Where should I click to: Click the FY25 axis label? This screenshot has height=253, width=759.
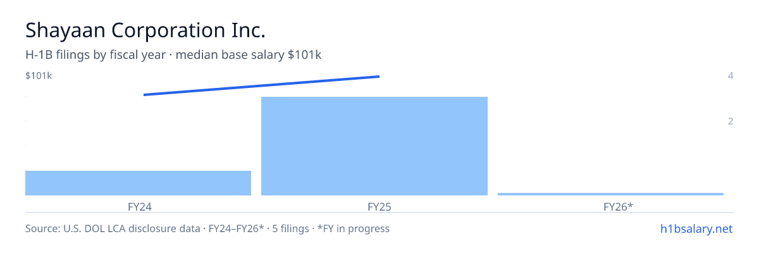[374, 206]
